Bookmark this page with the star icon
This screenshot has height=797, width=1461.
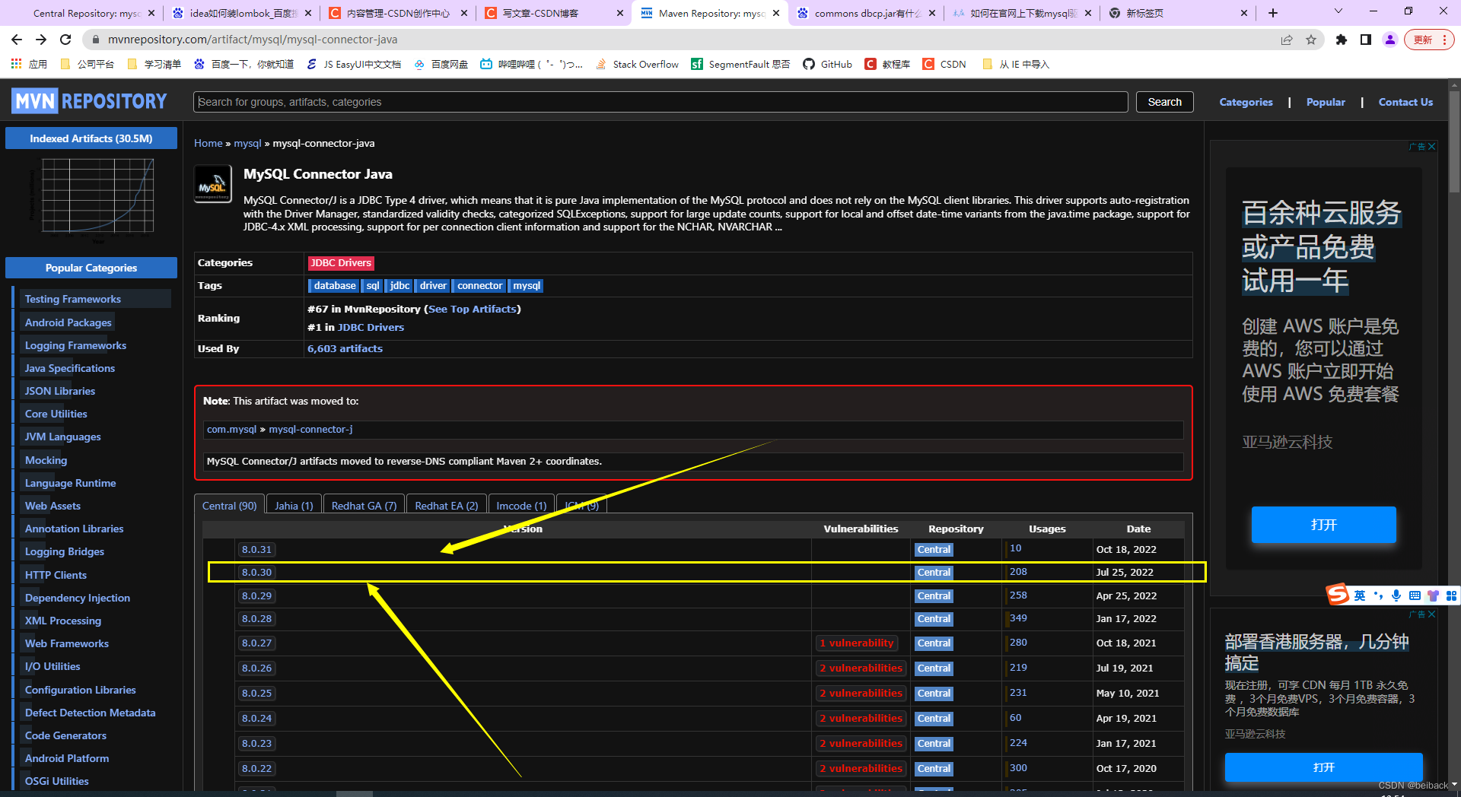coord(1311,40)
